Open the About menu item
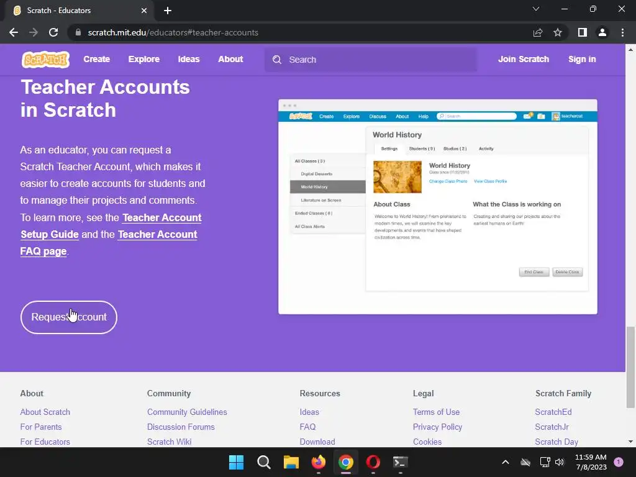The image size is (636, 477). [230, 59]
